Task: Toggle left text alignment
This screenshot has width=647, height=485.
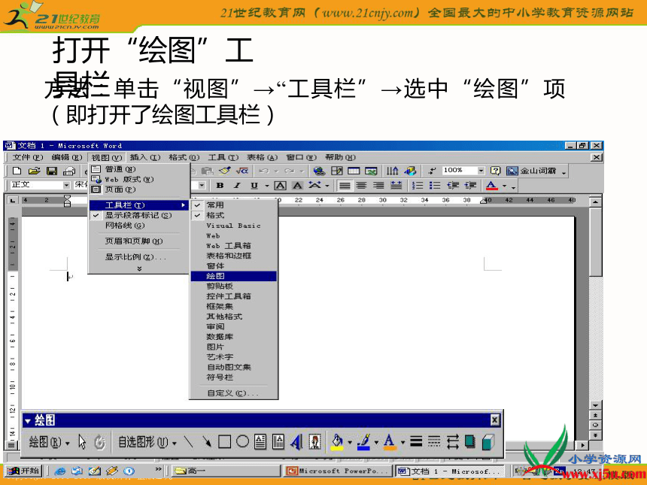Action: tap(345, 186)
